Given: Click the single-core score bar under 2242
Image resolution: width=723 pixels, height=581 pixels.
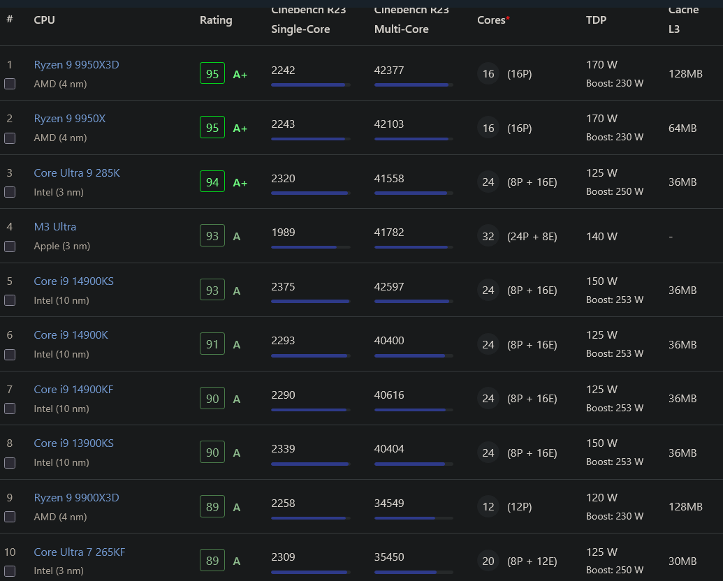Looking at the screenshot, I should (x=311, y=84).
